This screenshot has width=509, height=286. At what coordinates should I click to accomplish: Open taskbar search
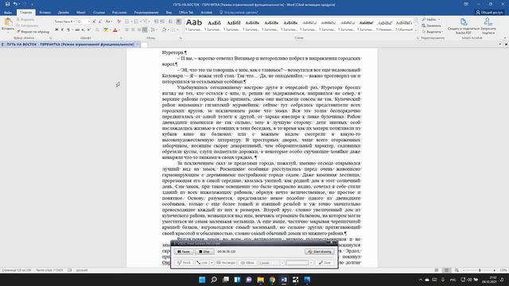click(214, 280)
